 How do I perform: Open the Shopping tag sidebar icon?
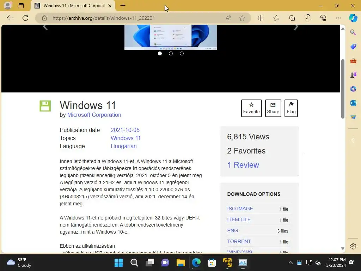pos(353,47)
